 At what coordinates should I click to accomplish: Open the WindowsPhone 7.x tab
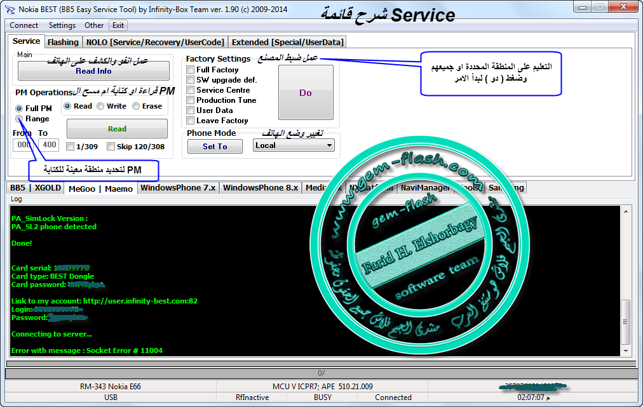[178, 188]
